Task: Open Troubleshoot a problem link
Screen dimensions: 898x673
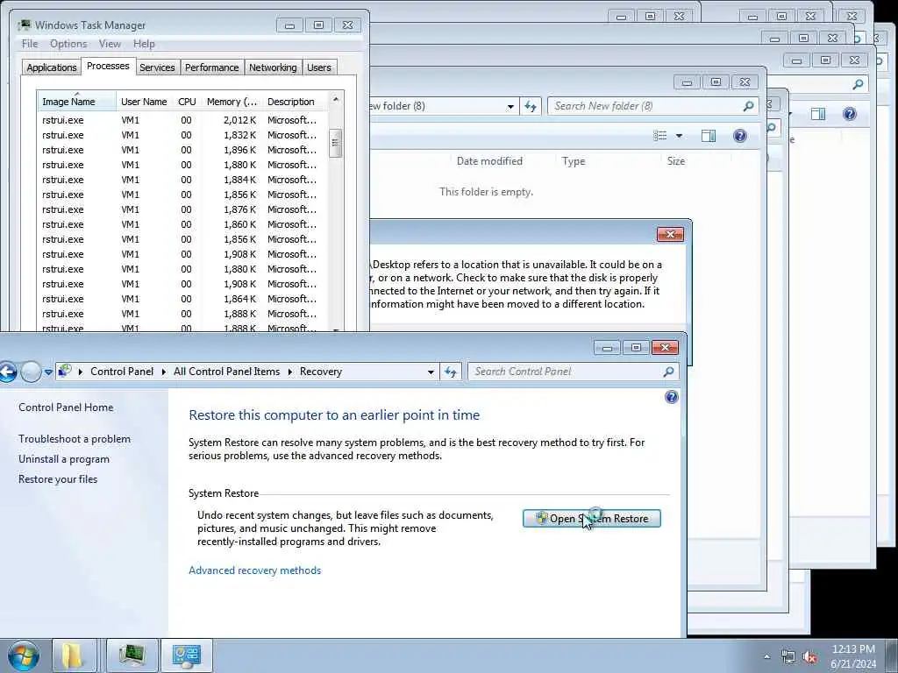Action: click(x=75, y=439)
